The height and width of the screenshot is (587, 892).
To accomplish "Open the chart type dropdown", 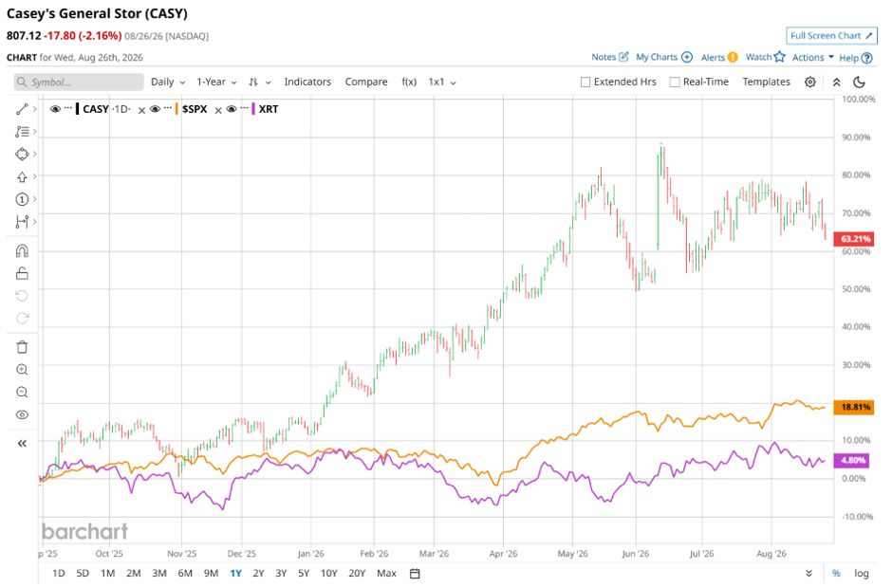I will tap(259, 82).
